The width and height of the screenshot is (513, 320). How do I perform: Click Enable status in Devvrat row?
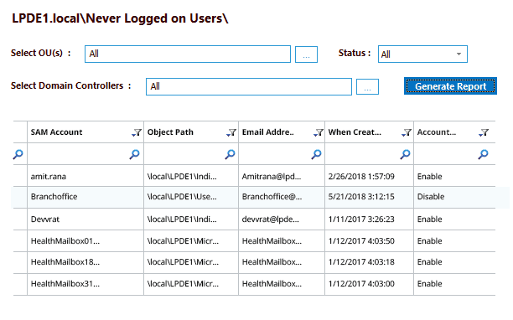(454, 219)
